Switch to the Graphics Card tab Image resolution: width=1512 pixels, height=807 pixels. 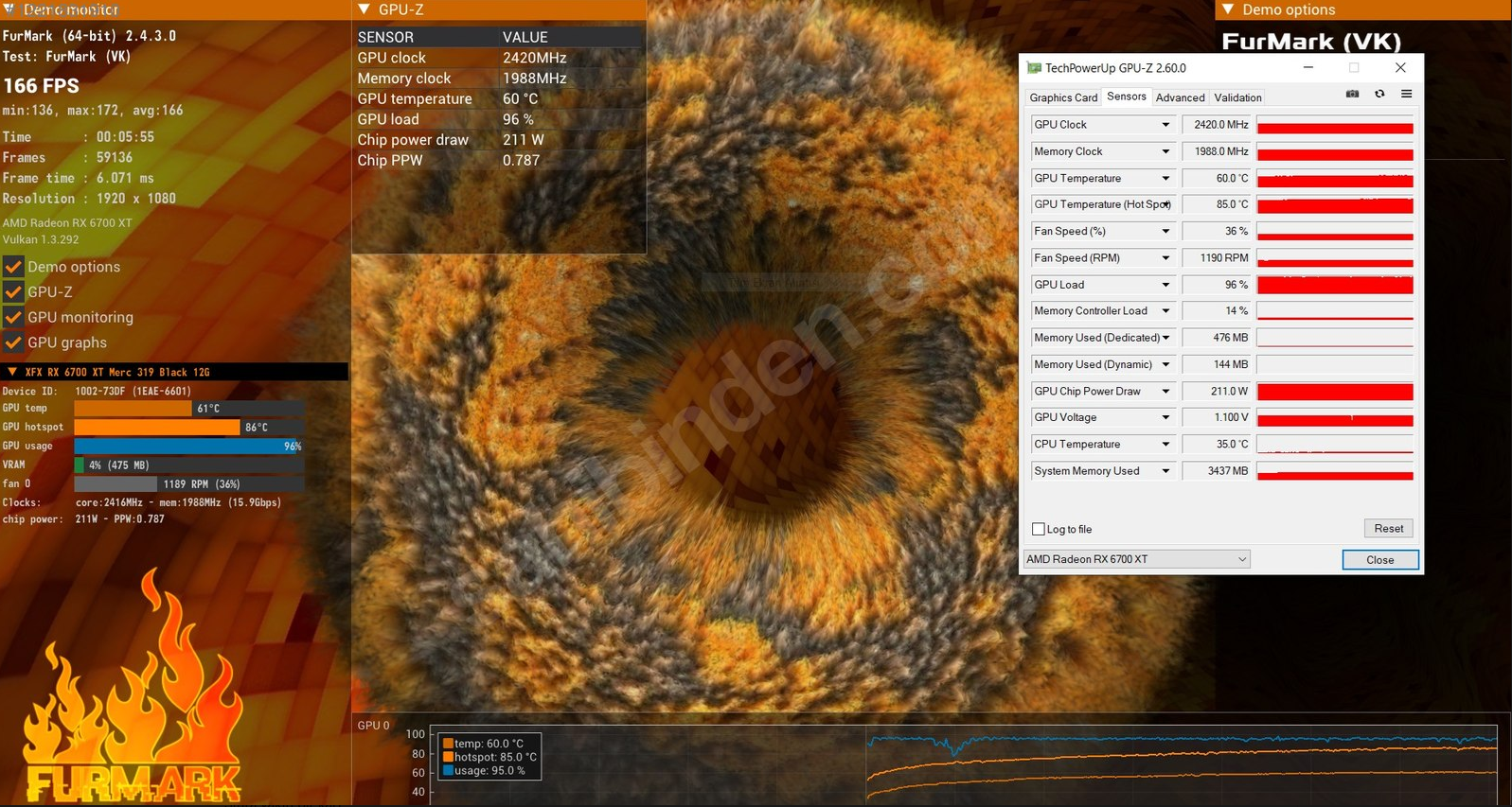pyautogui.click(x=1063, y=97)
